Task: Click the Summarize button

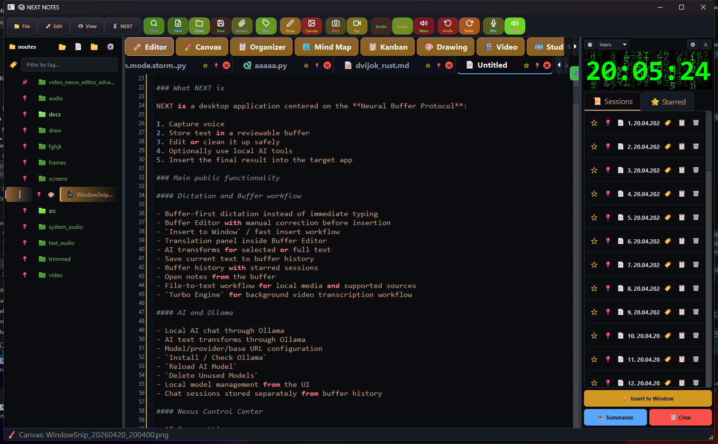Action: (x=615, y=418)
